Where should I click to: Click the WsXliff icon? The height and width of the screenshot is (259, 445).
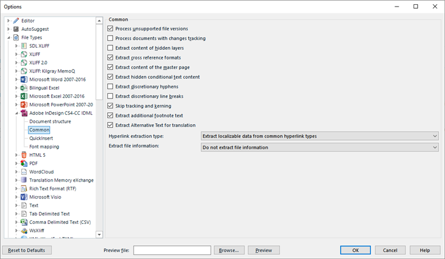click(x=24, y=230)
